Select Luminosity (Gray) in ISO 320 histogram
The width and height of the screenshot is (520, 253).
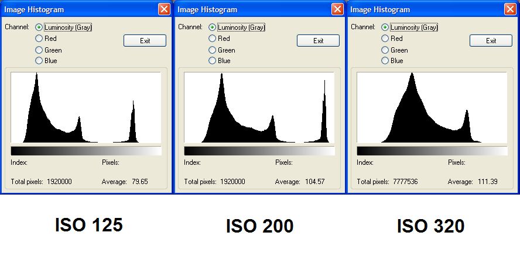(385, 27)
